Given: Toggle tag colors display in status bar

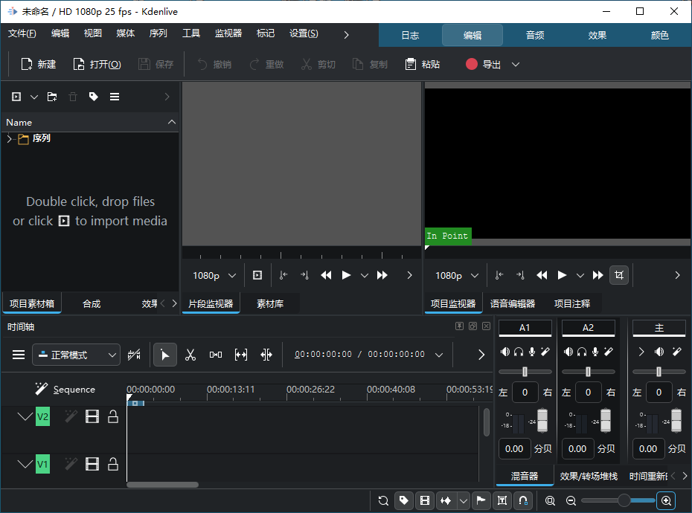Looking at the screenshot, I should coord(403,500).
